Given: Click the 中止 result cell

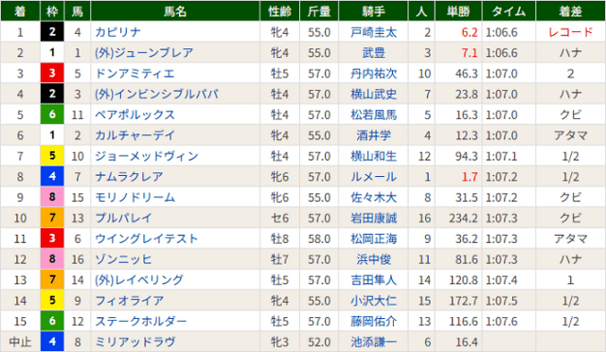Looking at the screenshot, I should click(20, 342).
